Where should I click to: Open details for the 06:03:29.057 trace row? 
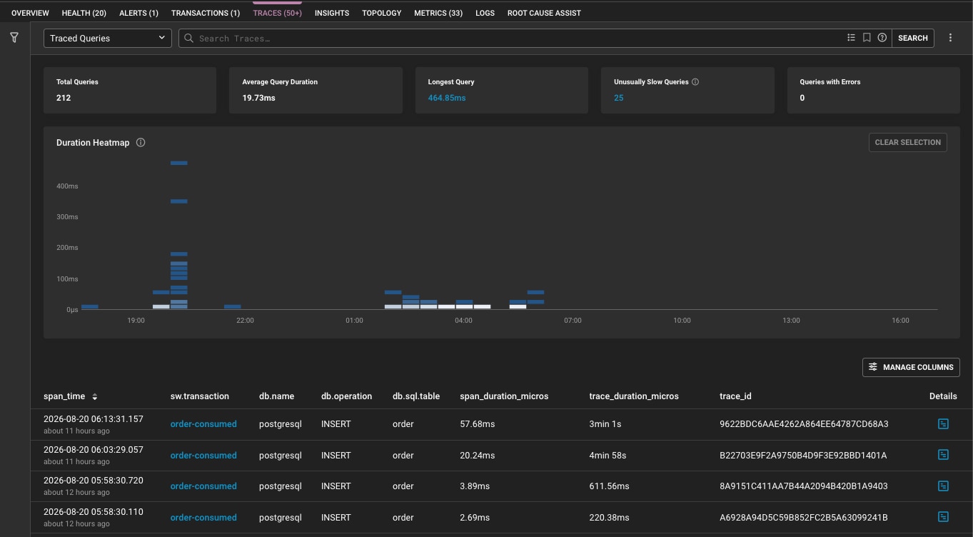[943, 455]
